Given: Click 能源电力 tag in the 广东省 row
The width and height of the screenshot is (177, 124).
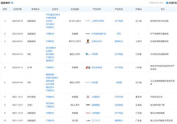Looking at the screenshot, I should coord(119,121).
